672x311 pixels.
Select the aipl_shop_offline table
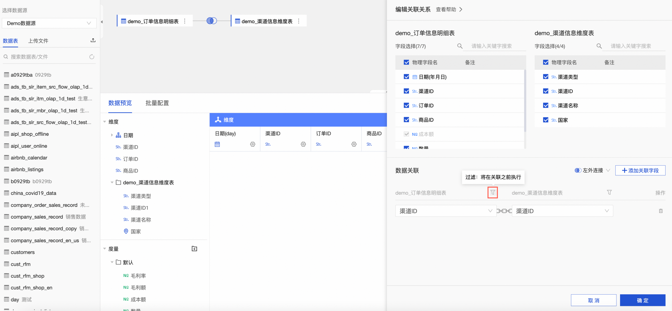(x=30, y=134)
